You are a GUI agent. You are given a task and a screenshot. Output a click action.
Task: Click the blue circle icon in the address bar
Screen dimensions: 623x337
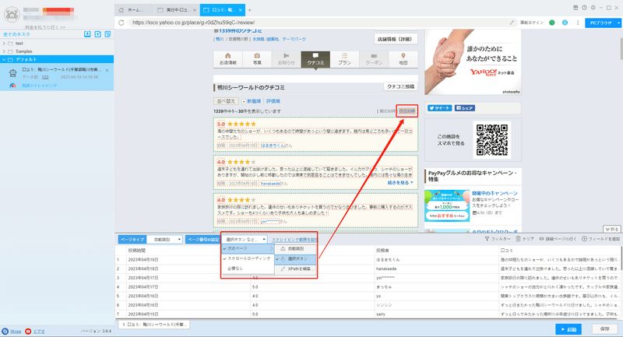565,23
